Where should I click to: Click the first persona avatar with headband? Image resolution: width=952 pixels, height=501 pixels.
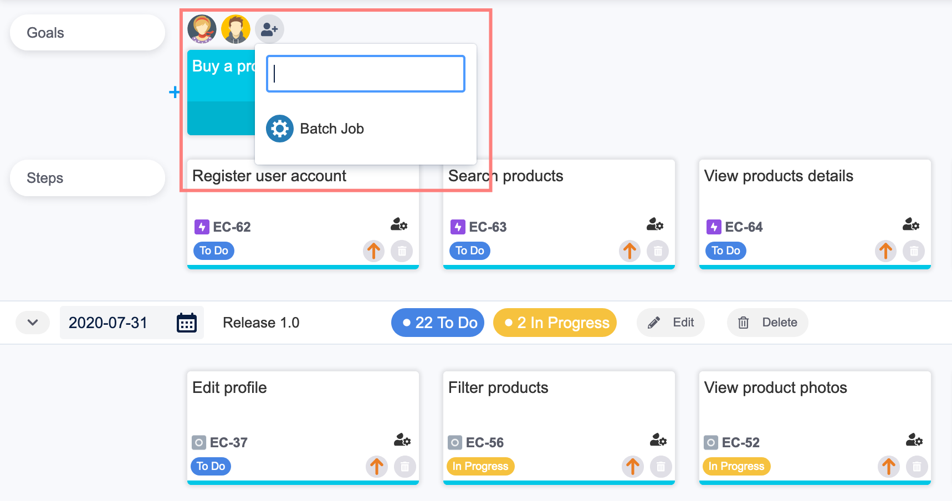pos(202,29)
